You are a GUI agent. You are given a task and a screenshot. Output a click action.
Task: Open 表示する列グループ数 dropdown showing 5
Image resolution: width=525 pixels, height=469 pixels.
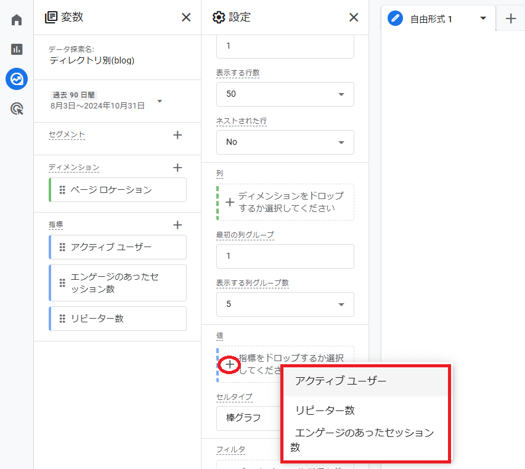tap(285, 304)
